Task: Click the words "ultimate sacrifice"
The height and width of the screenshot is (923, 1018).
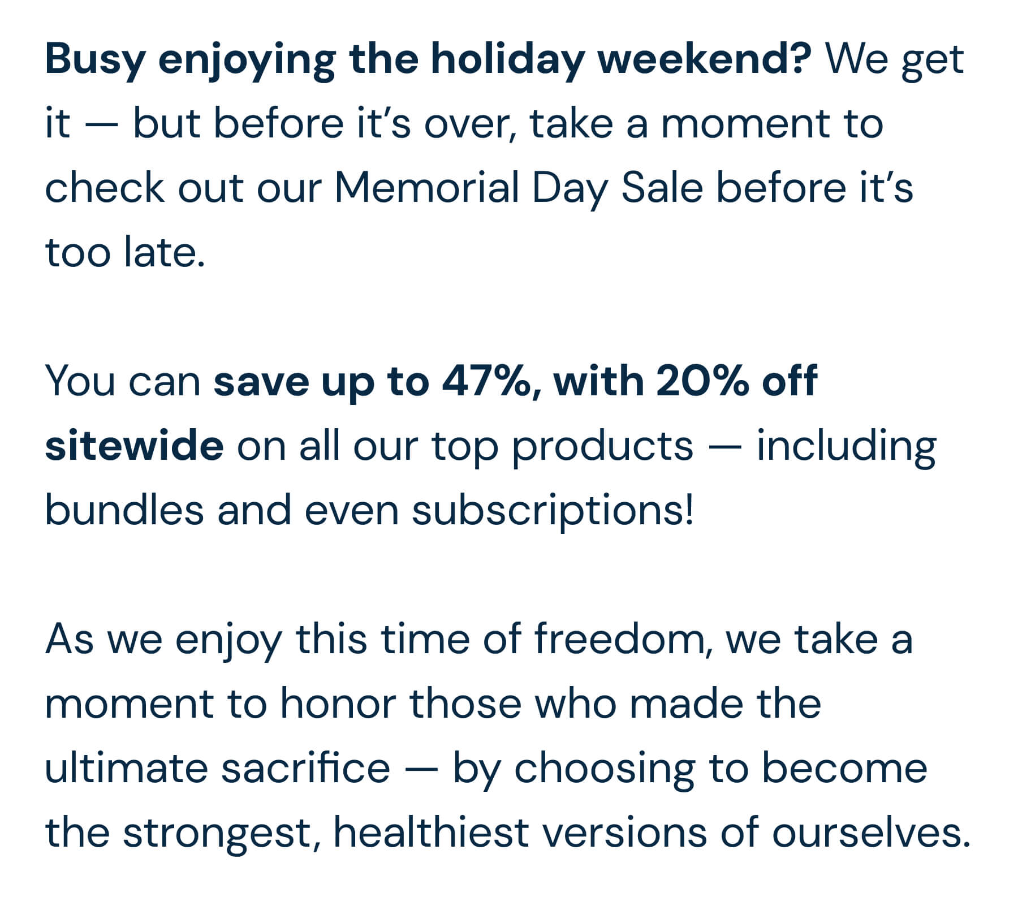Action: 217,768
